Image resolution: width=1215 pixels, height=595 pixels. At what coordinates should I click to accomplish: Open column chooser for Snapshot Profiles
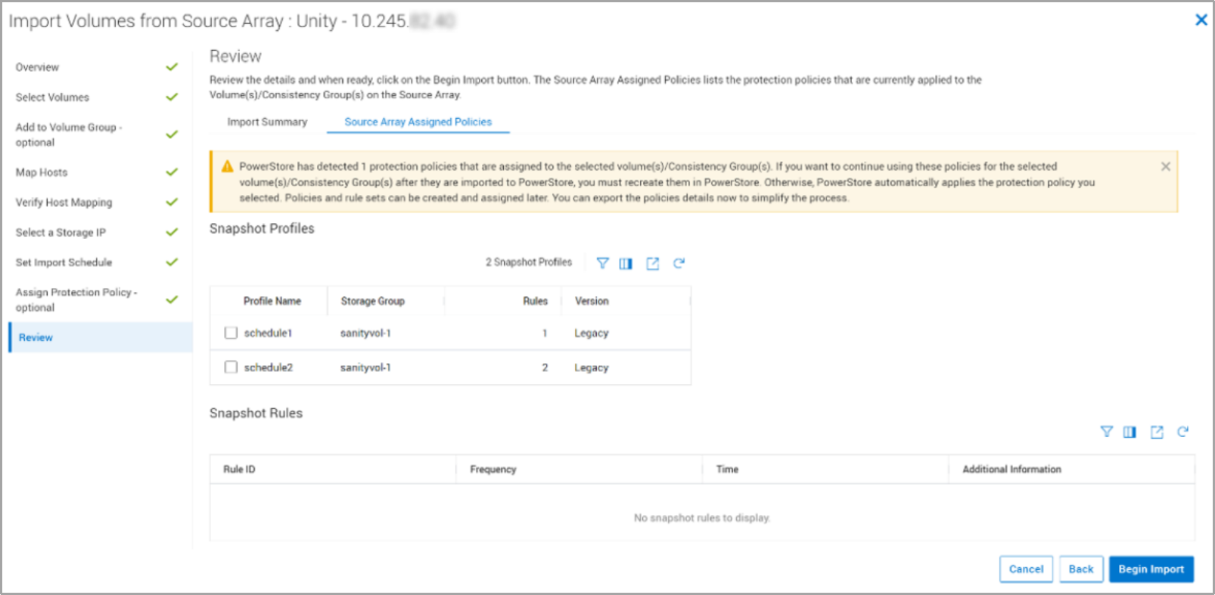click(x=626, y=263)
